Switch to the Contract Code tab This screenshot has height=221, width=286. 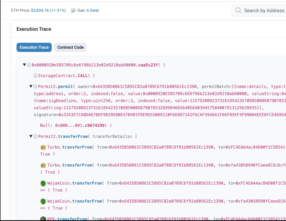pos(70,47)
